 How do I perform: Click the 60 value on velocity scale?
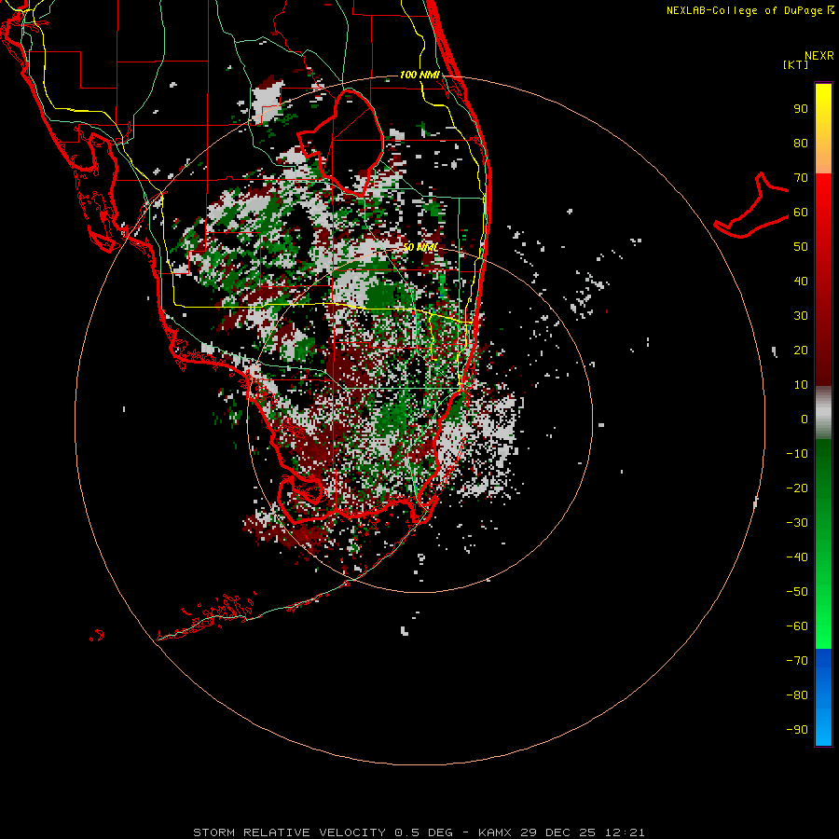pyautogui.click(x=801, y=212)
